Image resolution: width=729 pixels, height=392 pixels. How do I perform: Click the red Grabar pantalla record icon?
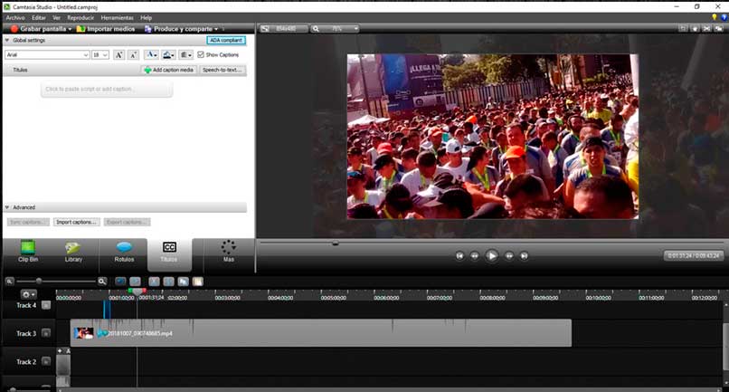click(x=14, y=29)
